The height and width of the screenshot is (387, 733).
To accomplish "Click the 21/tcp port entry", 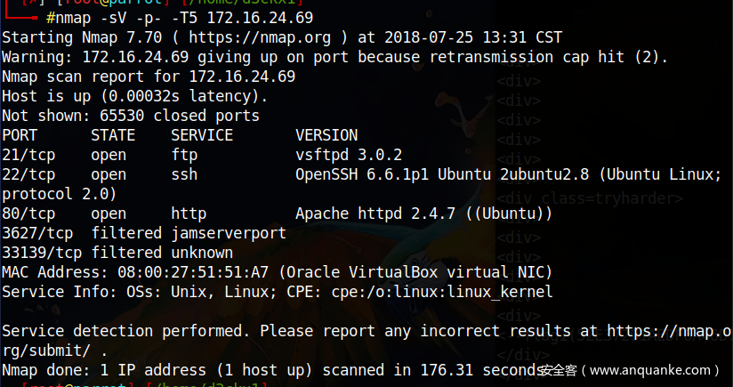I will pos(28,155).
